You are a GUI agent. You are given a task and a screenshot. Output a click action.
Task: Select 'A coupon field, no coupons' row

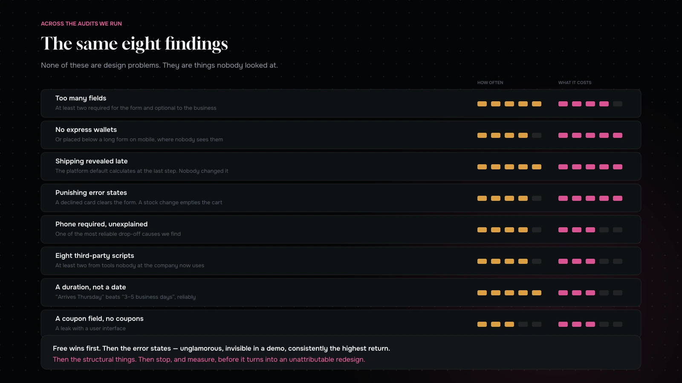point(341,324)
